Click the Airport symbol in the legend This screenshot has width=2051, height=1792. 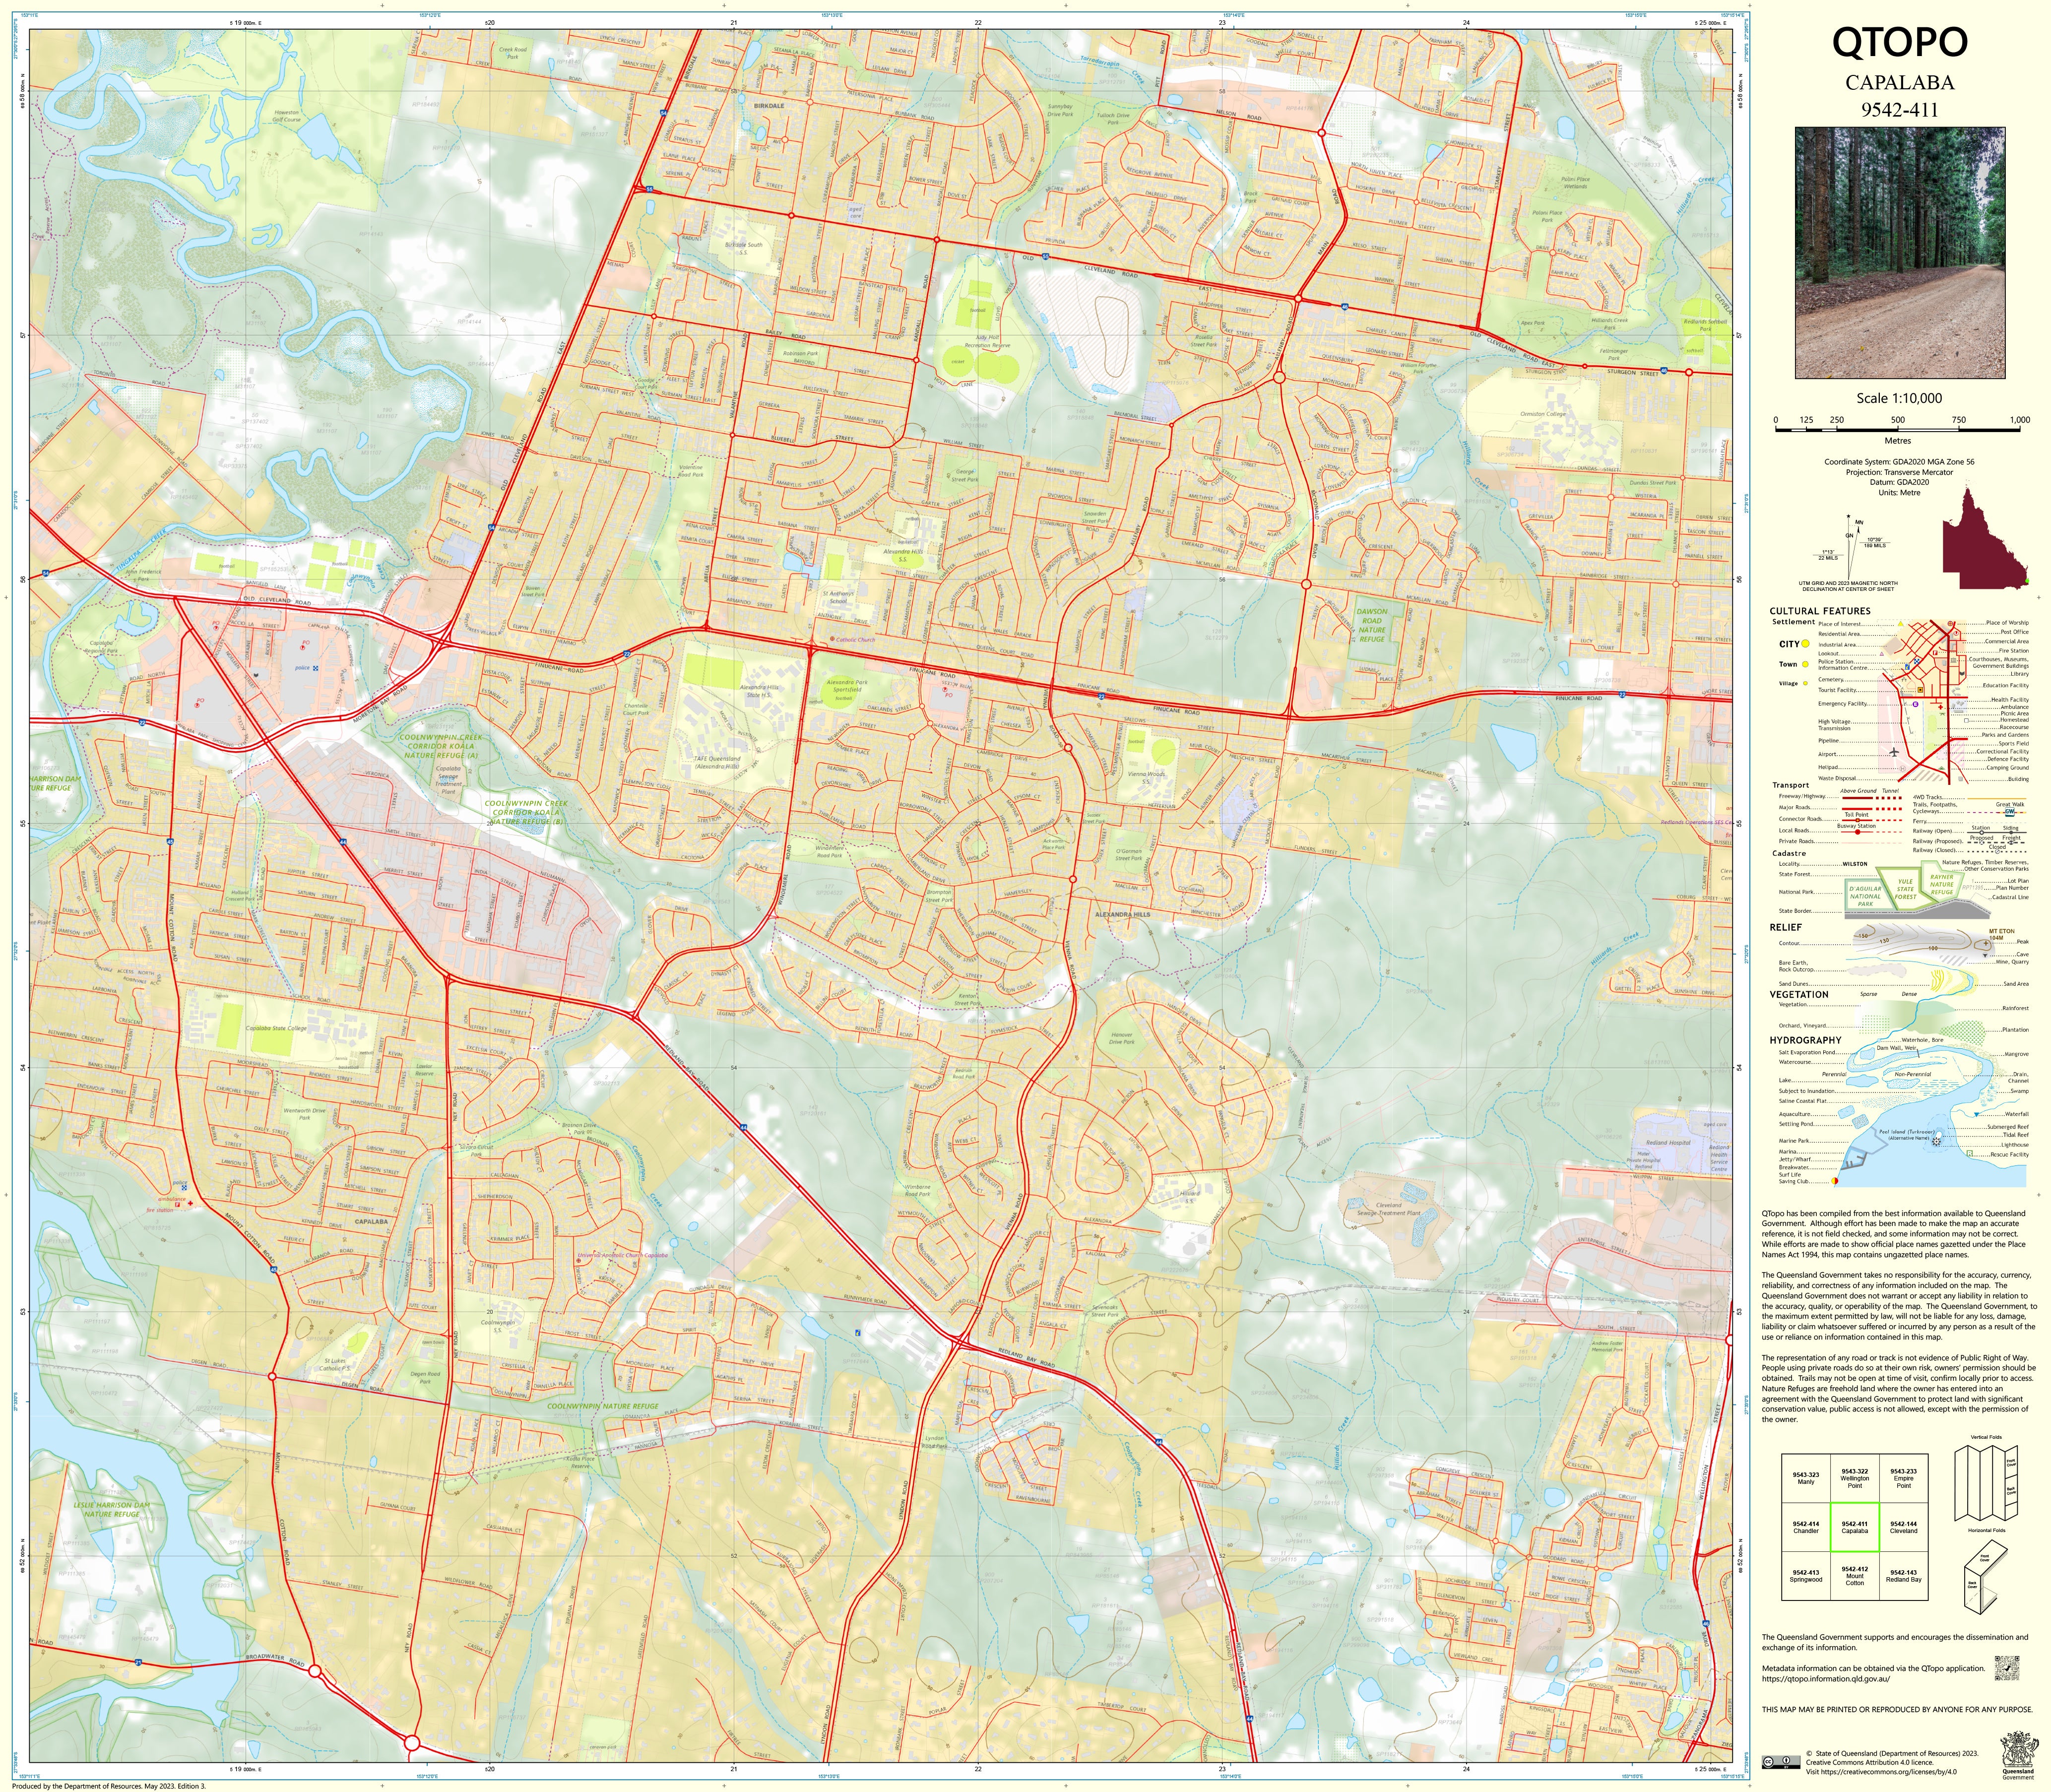[1894, 752]
